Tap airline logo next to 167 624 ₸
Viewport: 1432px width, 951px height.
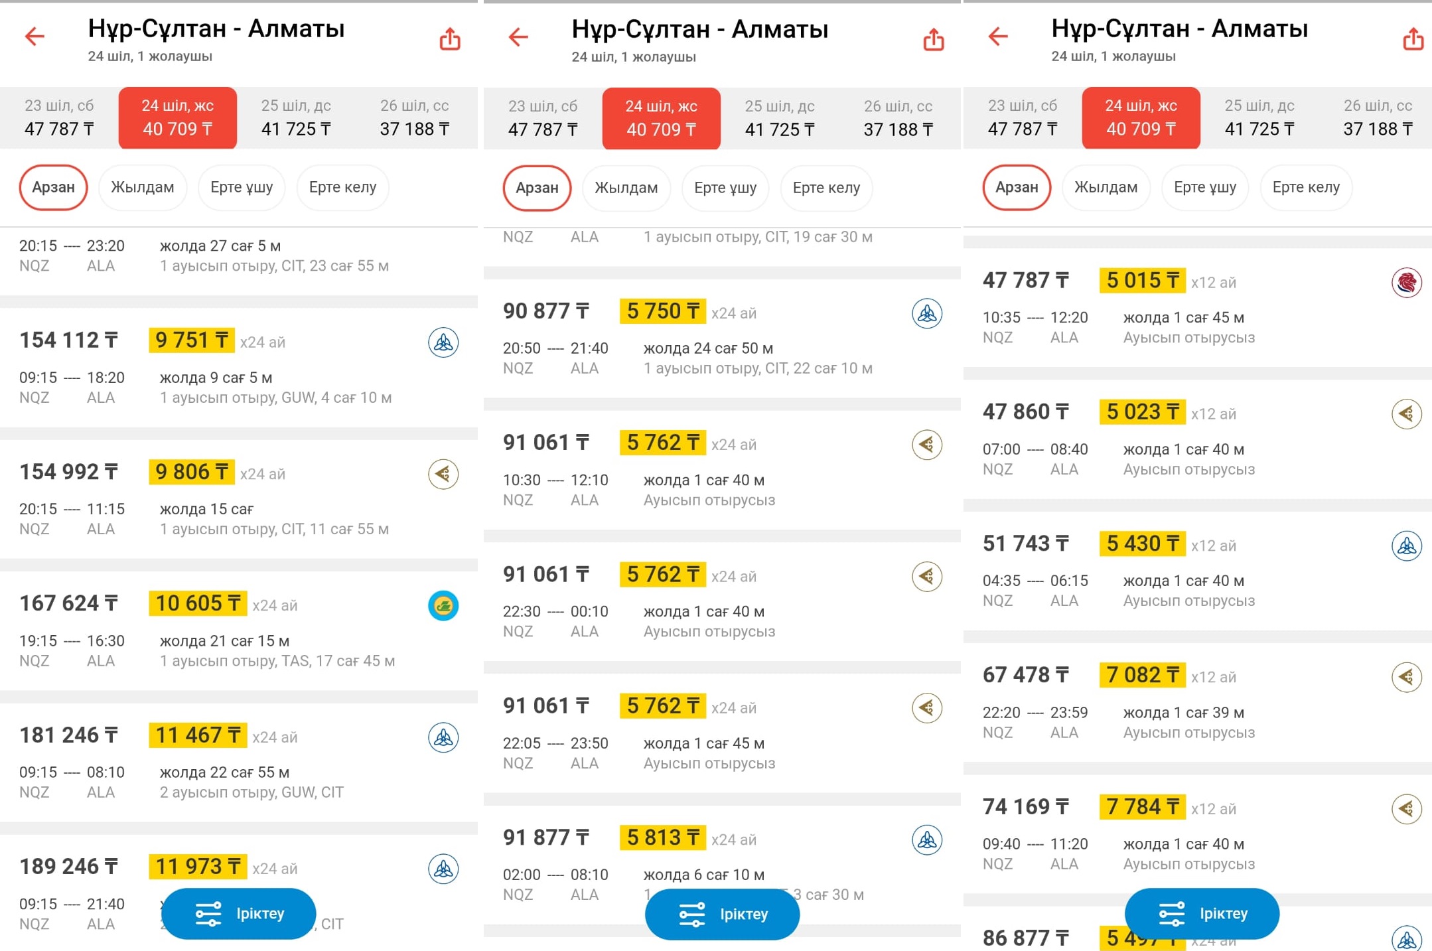(443, 605)
